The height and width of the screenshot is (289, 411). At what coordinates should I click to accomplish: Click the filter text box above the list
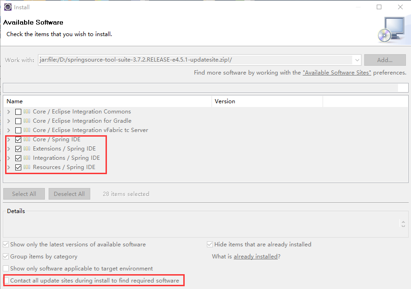pos(205,88)
